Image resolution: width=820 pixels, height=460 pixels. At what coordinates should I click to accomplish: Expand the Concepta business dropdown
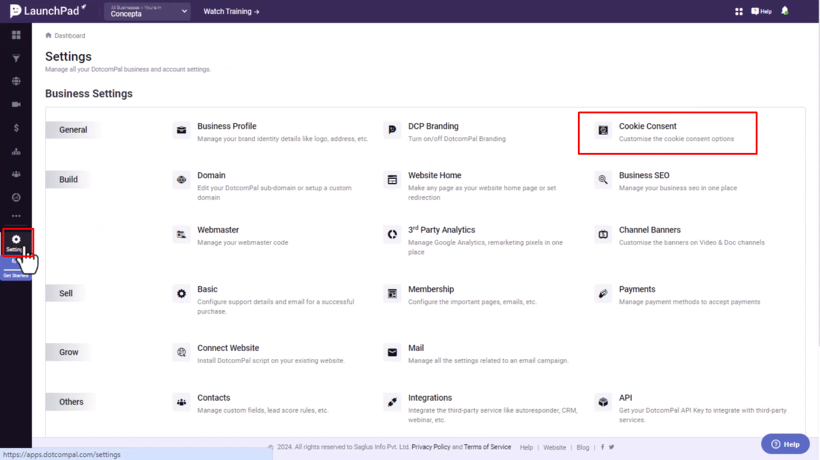[147, 11]
